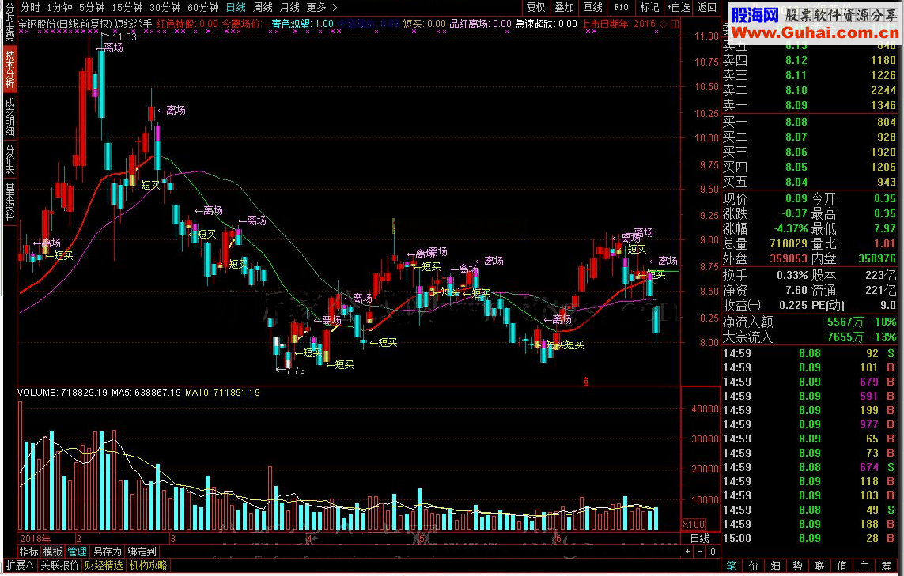Add stock via +自选 button
Viewport: 904px width, 576px height.
(678, 7)
